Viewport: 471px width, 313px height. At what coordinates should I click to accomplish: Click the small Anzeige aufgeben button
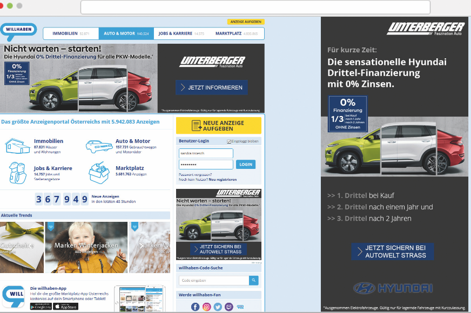tap(246, 22)
